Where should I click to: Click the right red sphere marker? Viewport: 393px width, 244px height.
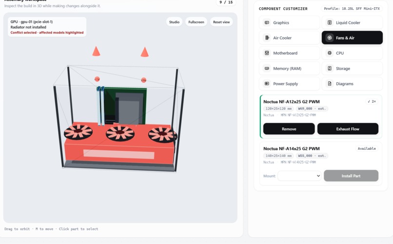[144, 80]
